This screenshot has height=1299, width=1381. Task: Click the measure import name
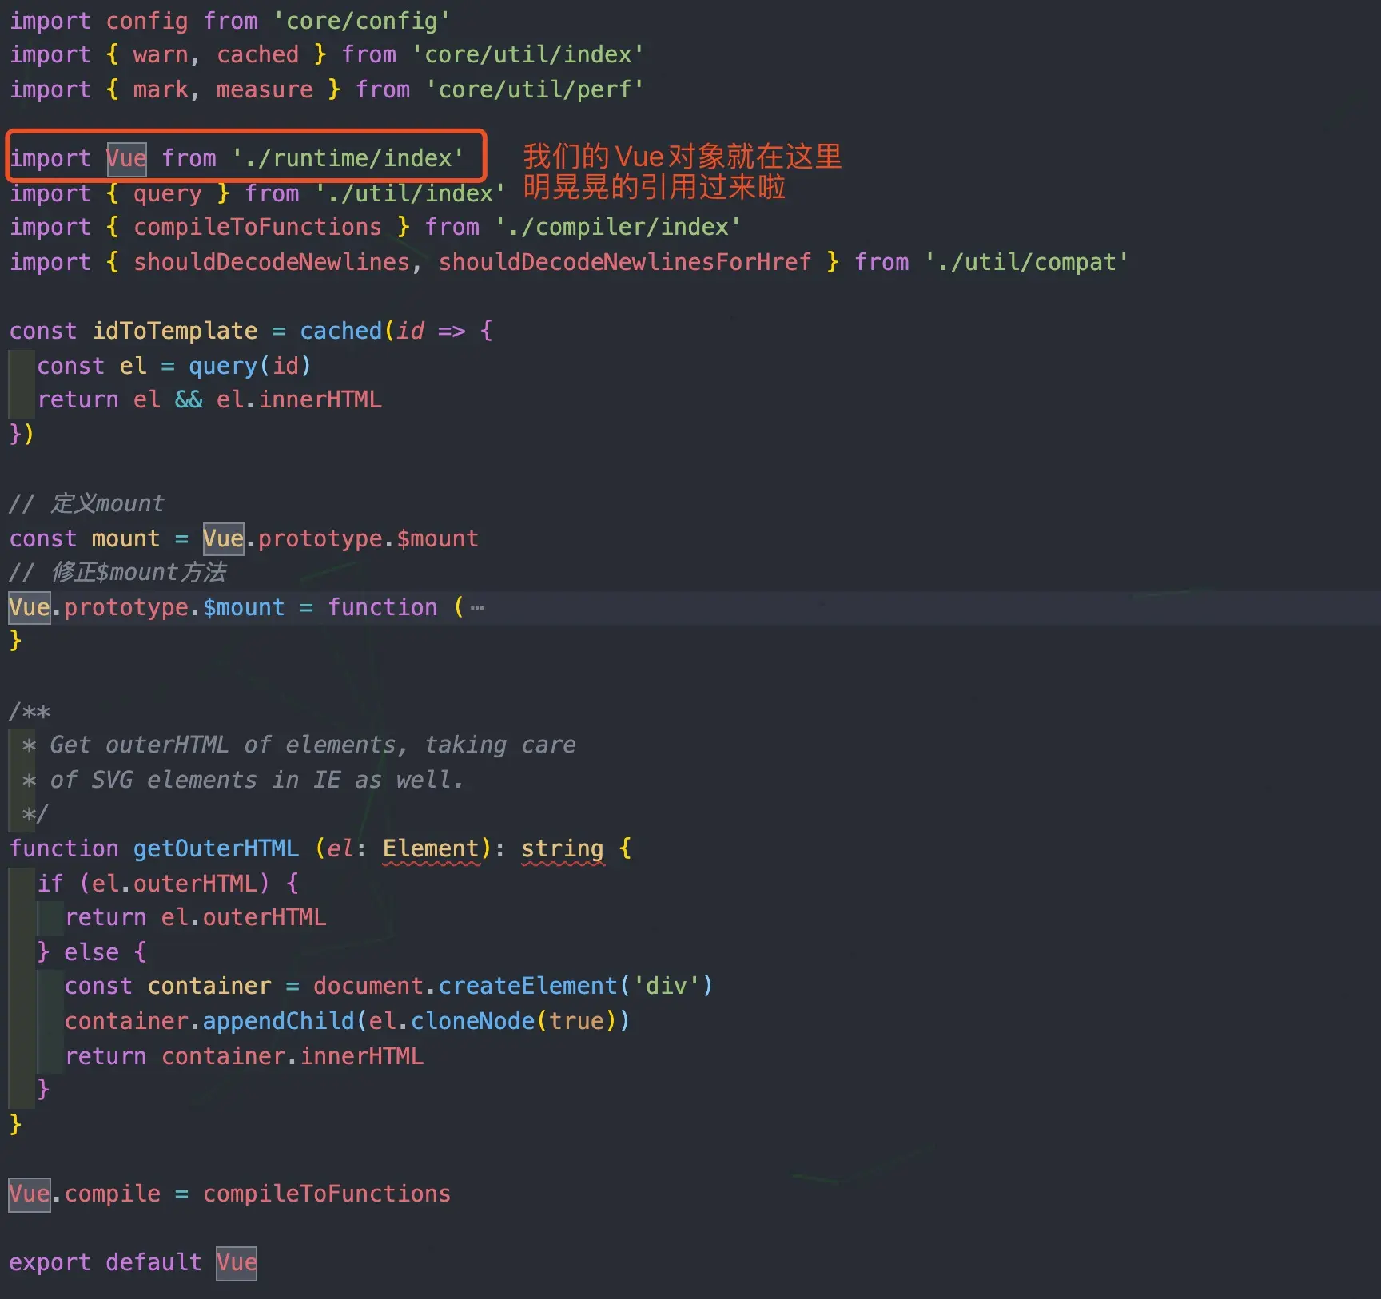[x=265, y=89]
